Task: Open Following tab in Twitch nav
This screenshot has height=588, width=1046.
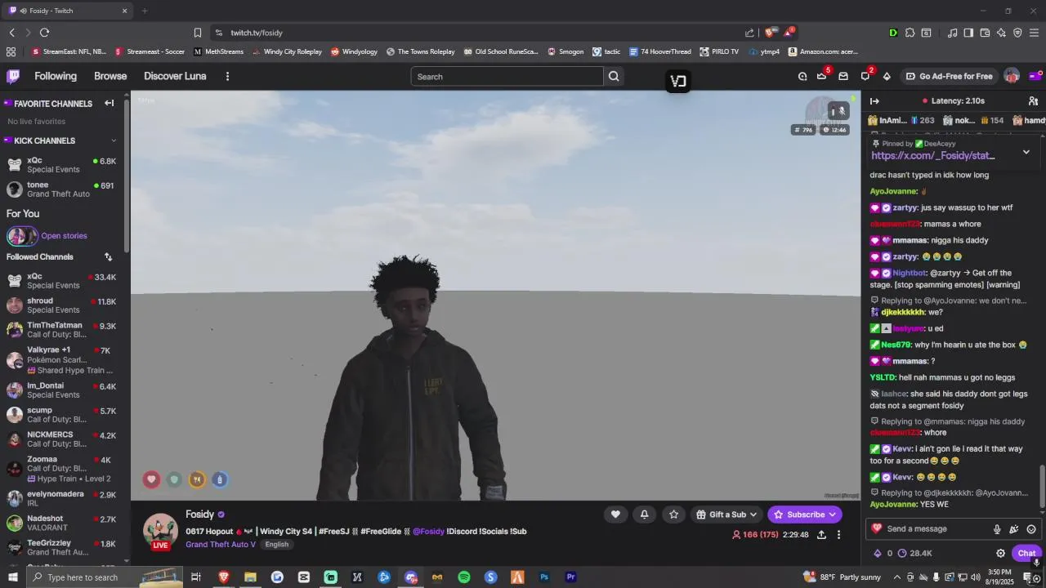Action: [56, 76]
